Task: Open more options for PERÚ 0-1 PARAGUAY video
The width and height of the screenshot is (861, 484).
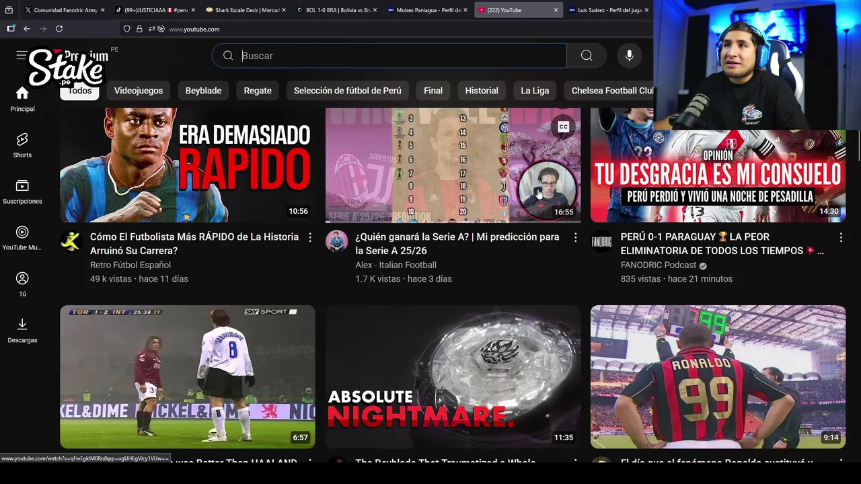Action: [x=841, y=237]
